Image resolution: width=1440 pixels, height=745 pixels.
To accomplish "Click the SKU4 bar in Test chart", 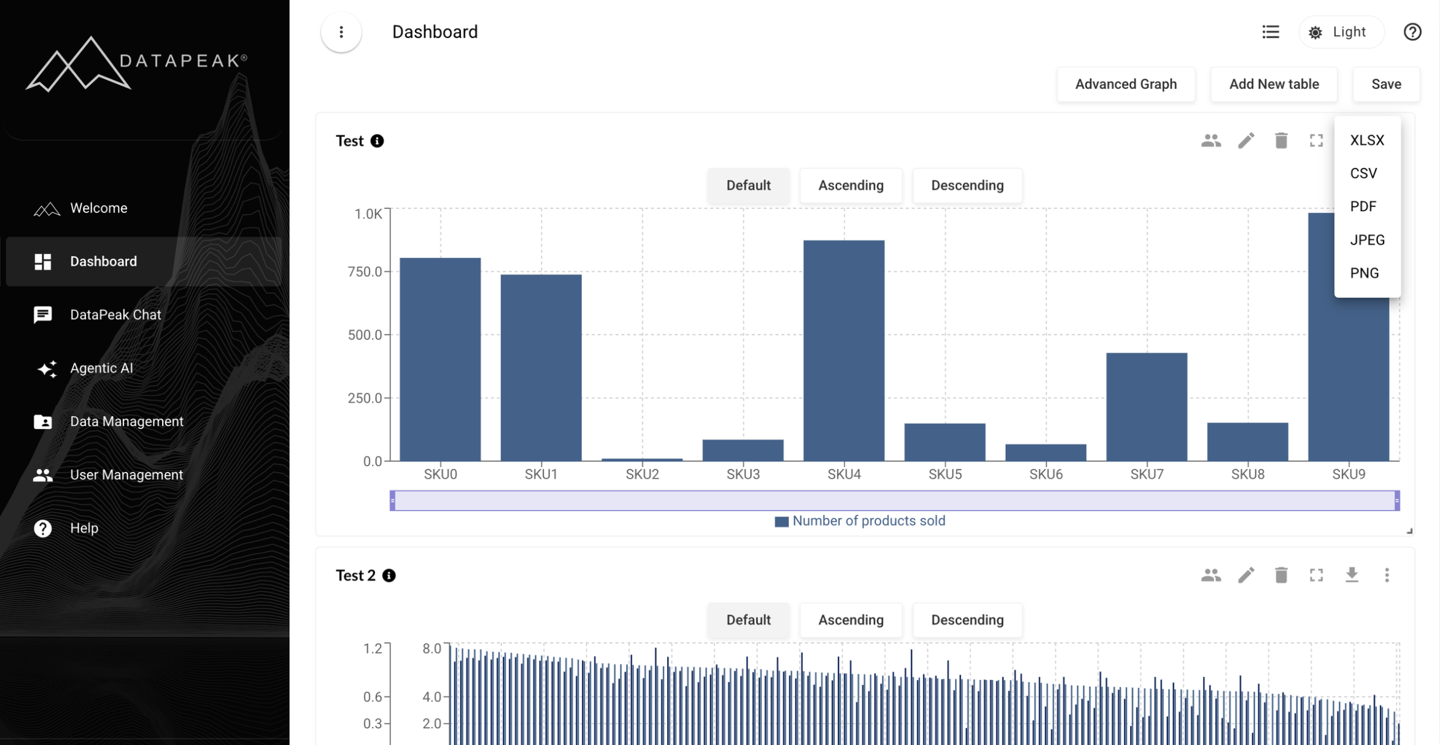I will click(844, 350).
